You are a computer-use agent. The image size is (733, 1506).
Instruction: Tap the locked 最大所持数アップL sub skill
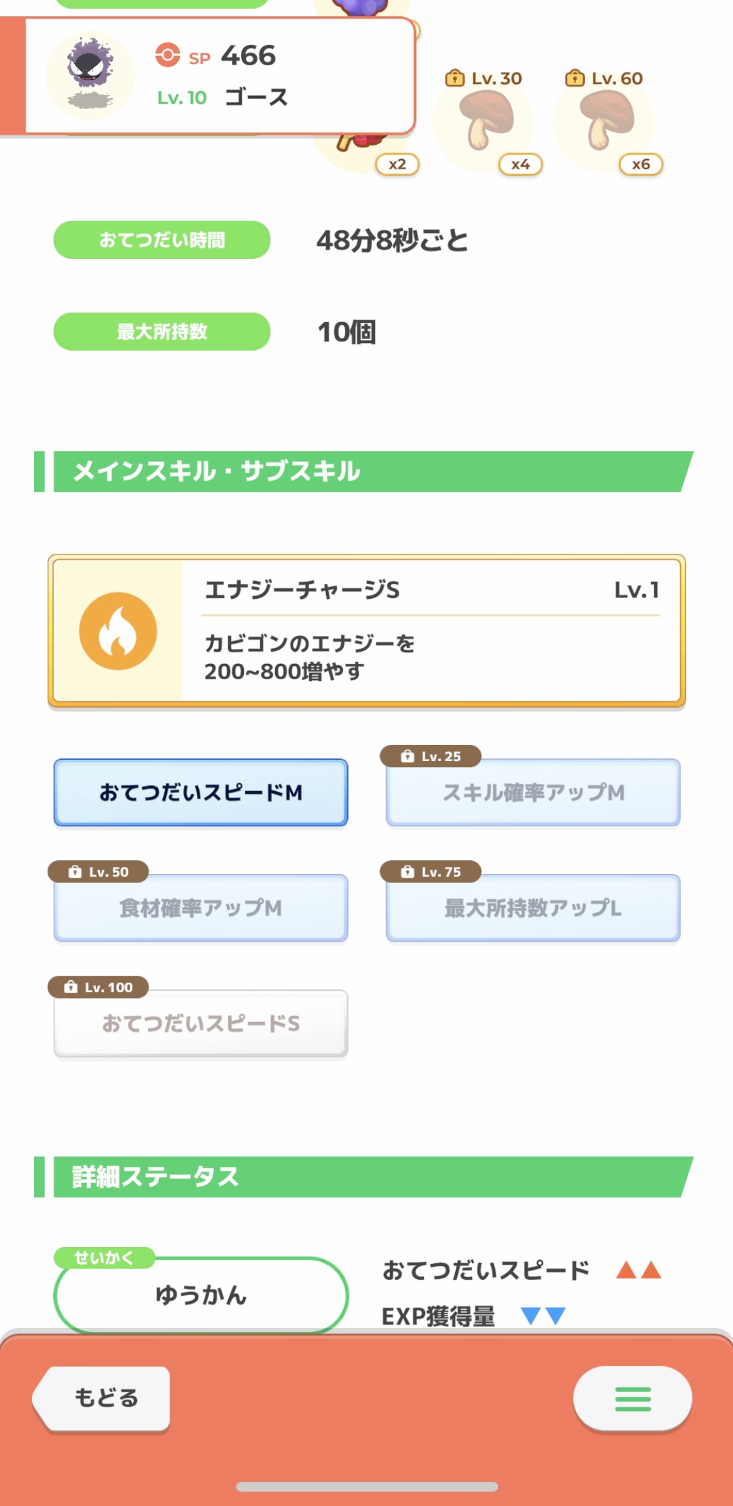(x=533, y=908)
